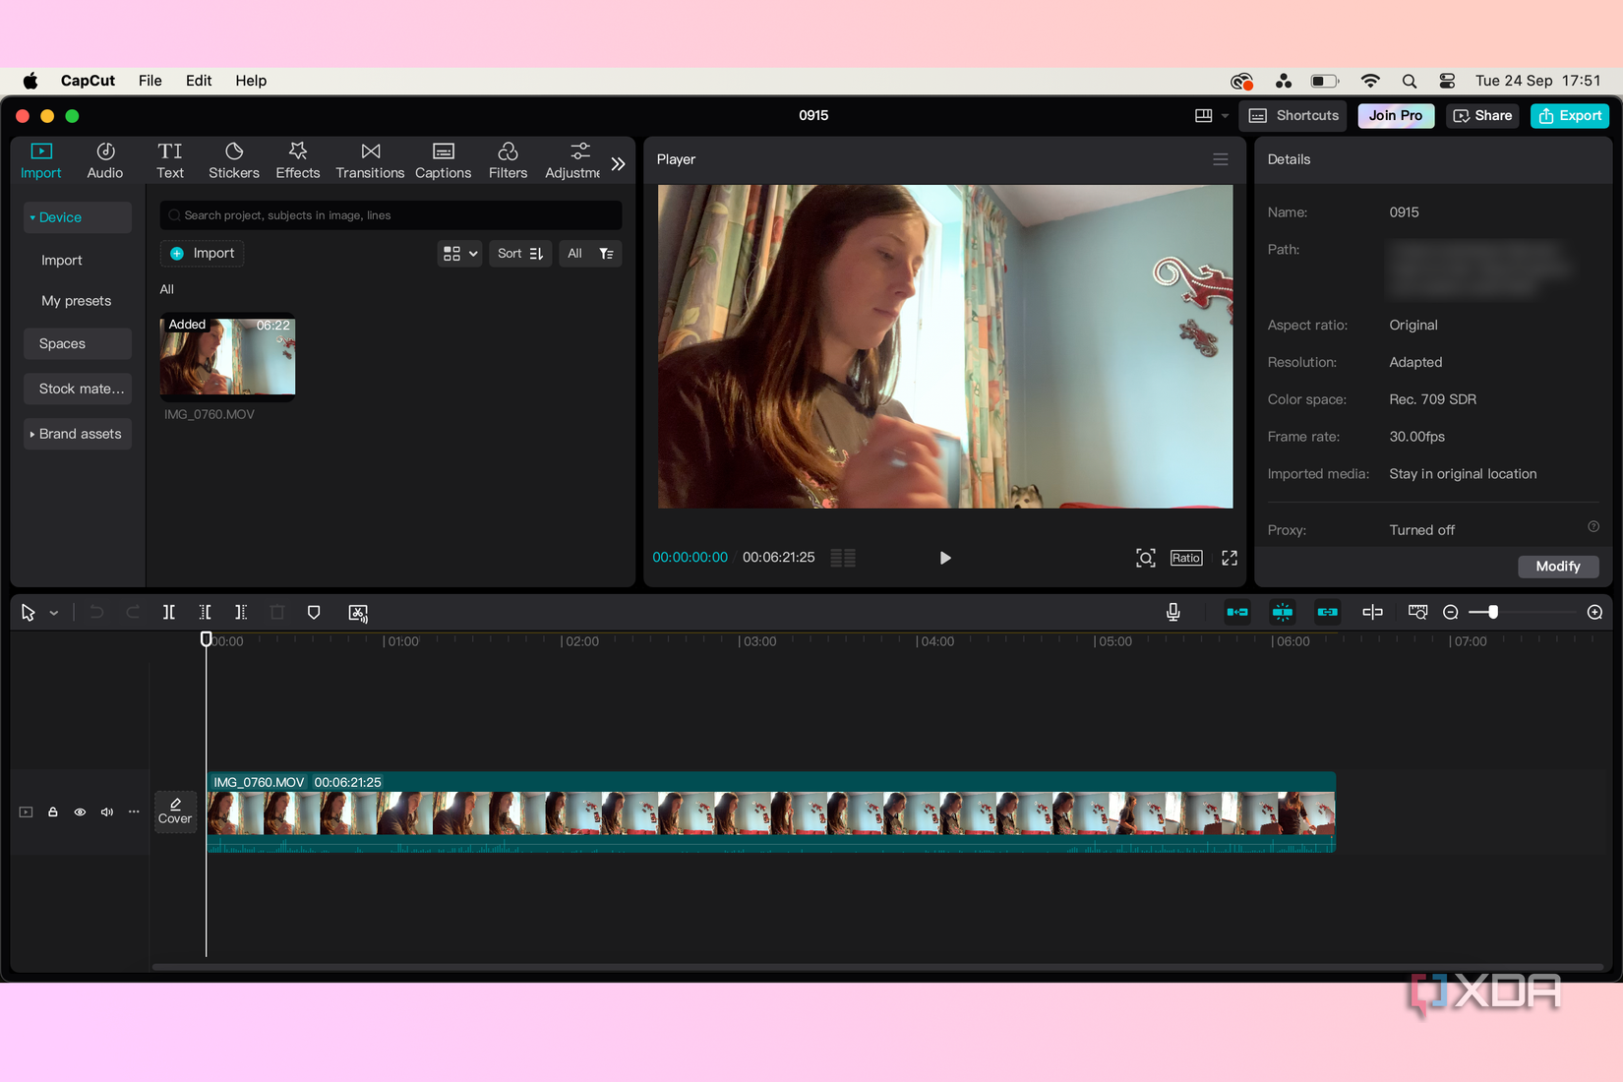
Task: Select My presets in sidebar
Action: 77,301
